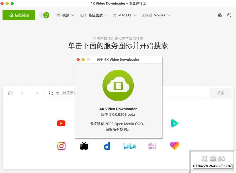Screen dimensions: 236x173
Task: Navigate forward with the right arrow
Action: click(37, 93)
